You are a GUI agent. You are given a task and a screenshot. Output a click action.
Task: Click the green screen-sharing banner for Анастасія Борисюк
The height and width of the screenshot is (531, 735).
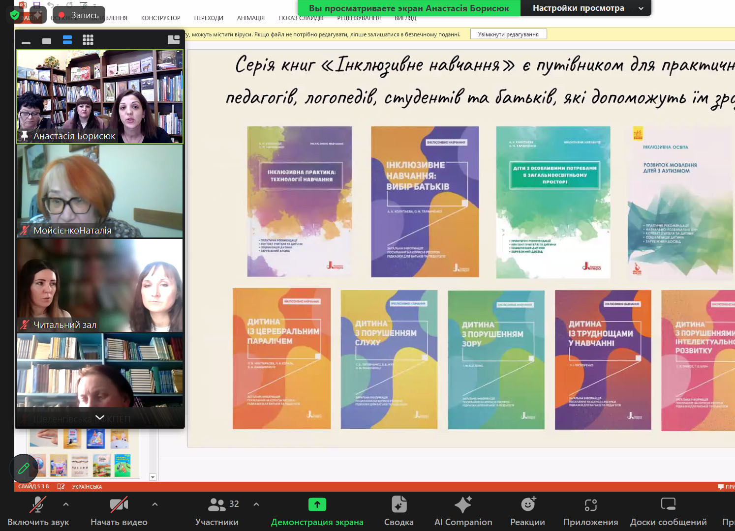click(x=409, y=8)
